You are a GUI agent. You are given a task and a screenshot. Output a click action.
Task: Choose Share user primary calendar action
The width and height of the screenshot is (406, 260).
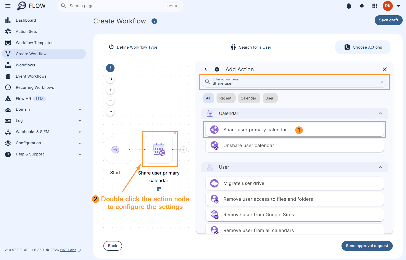(295, 130)
